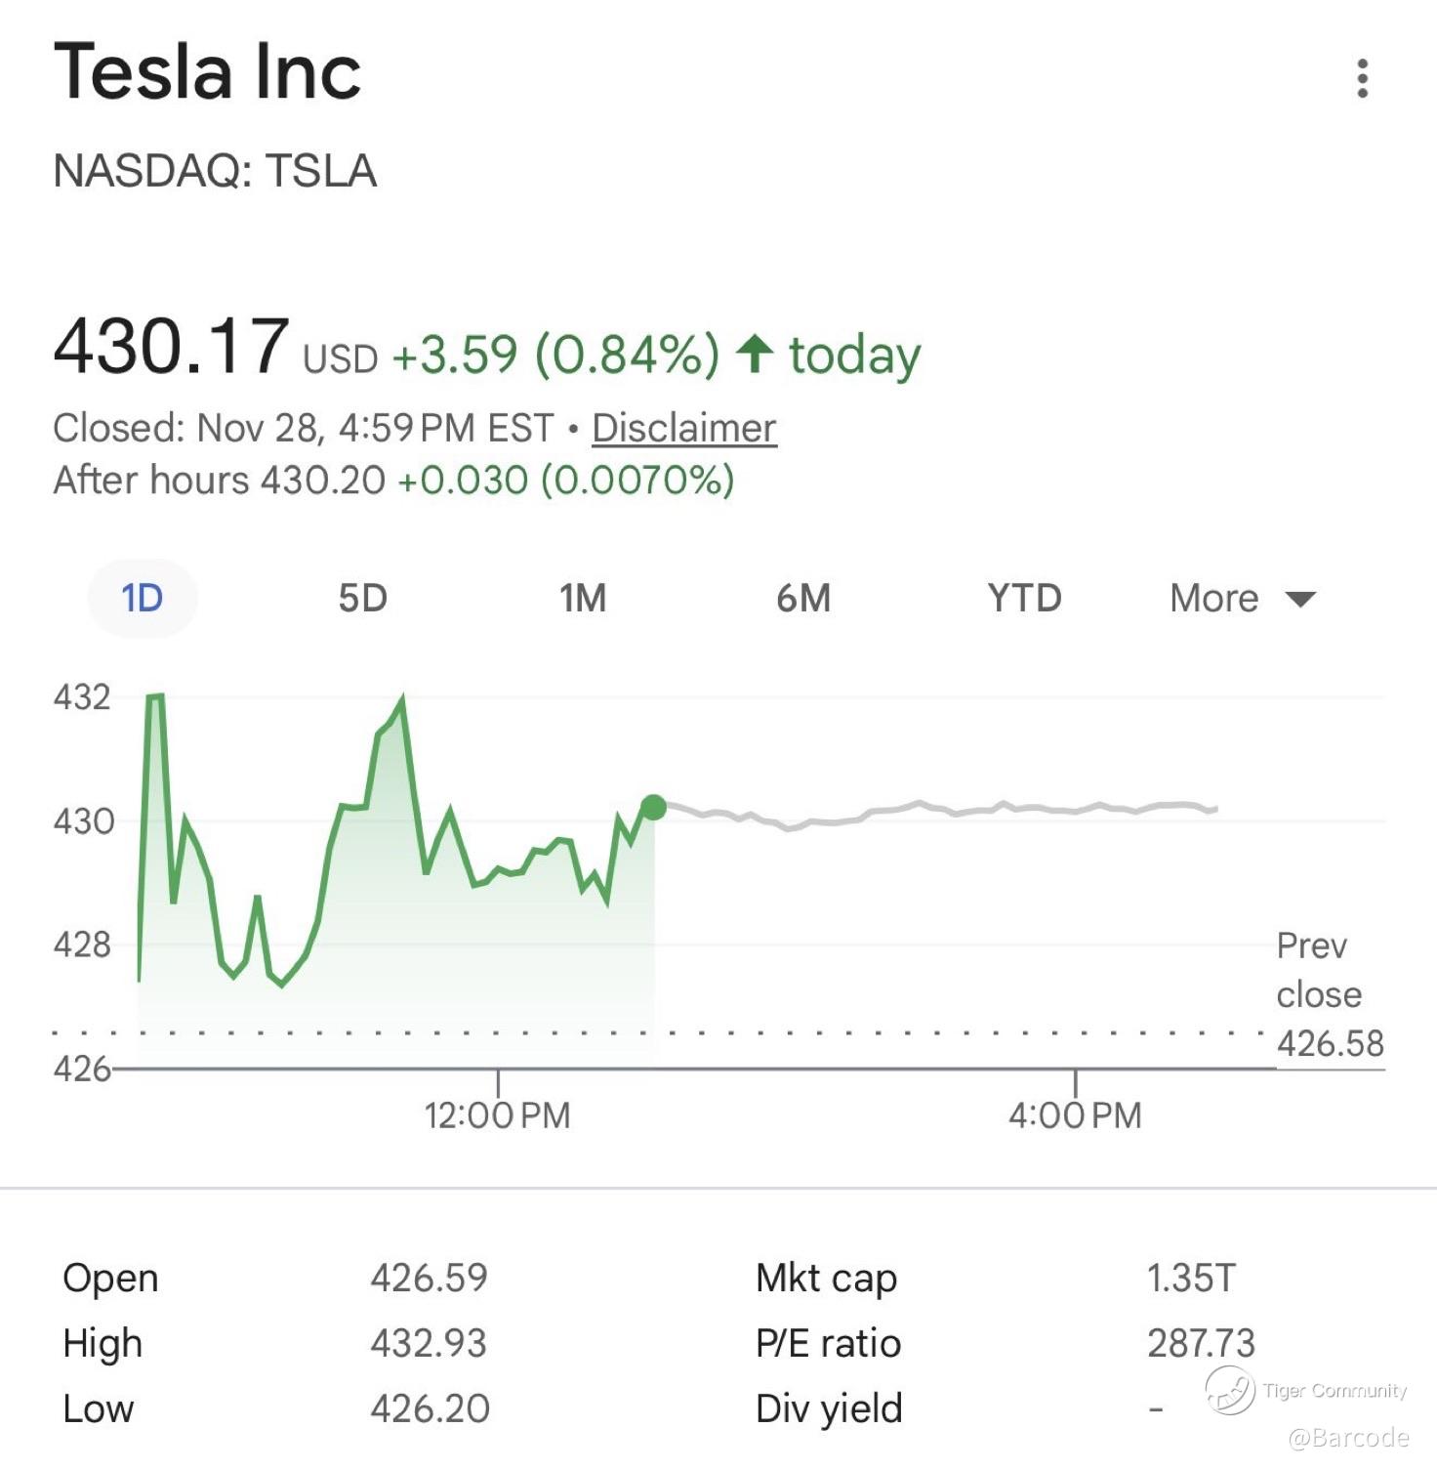Click the Mkt cap value 1.35T
The height and width of the screenshot is (1470, 1437).
click(x=1191, y=1278)
